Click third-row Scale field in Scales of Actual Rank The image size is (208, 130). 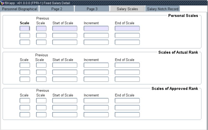click(x=25, y=79)
